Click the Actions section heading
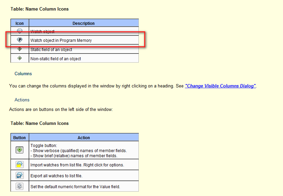 pyautogui.click(x=22, y=100)
